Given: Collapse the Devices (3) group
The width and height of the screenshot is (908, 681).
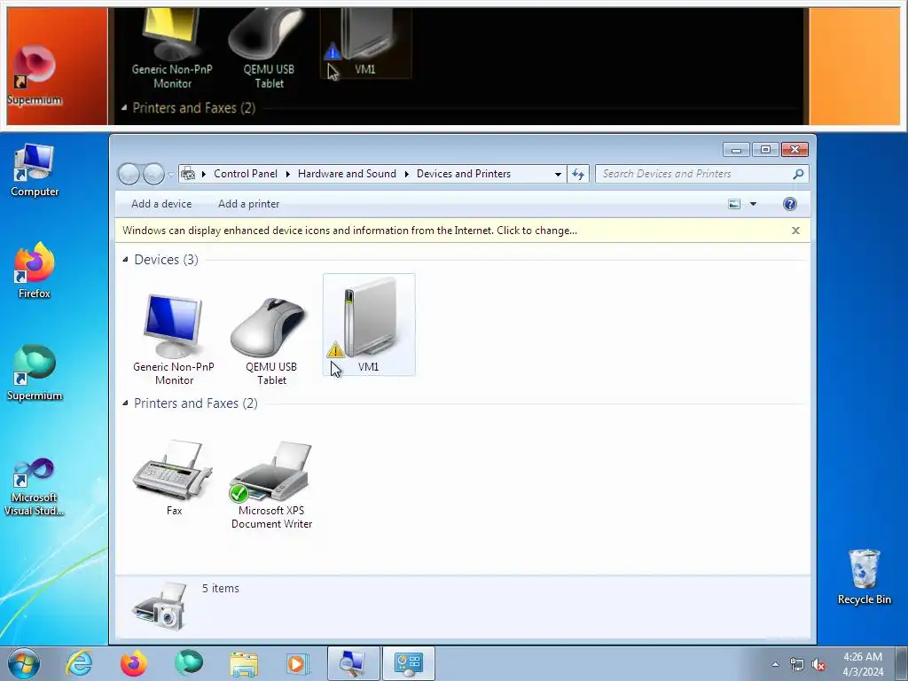Looking at the screenshot, I should (125, 260).
